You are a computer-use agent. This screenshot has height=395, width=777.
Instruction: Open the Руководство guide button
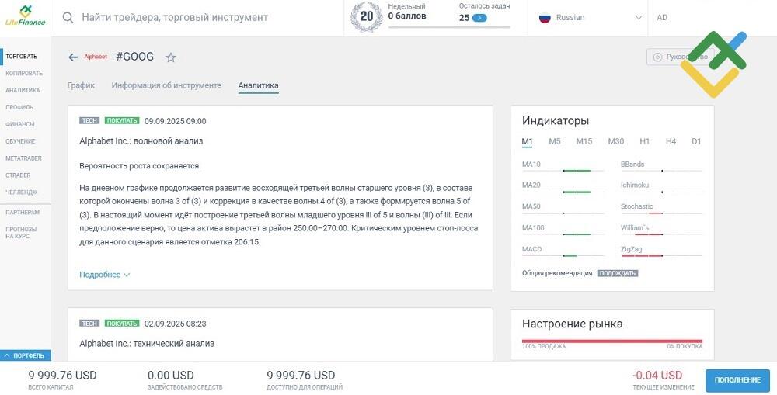click(x=680, y=57)
